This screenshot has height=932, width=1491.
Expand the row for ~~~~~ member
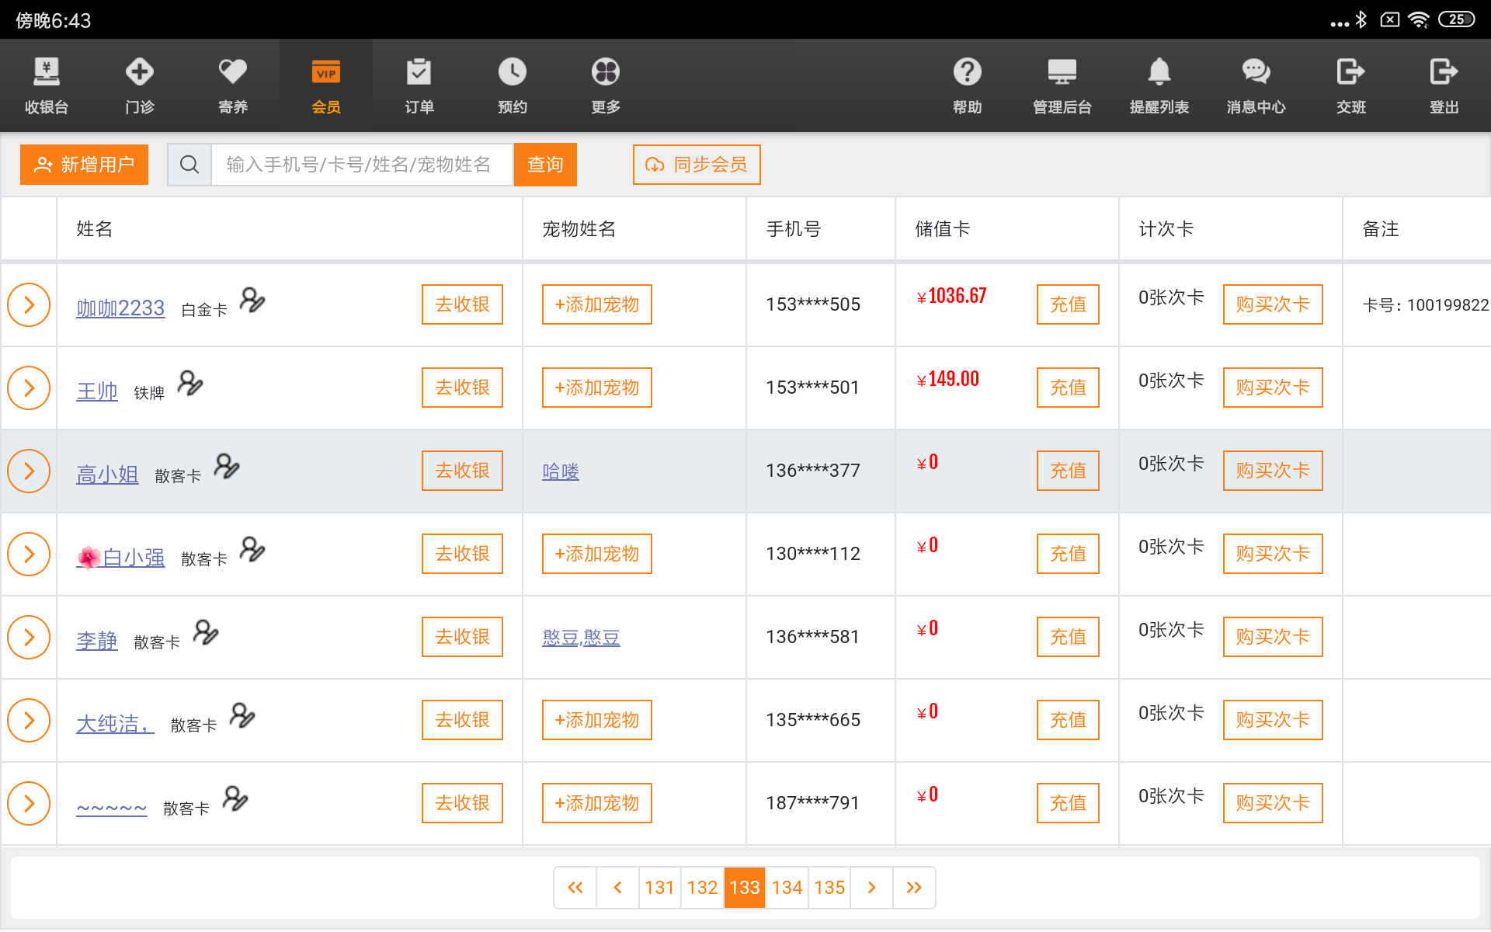click(x=29, y=803)
